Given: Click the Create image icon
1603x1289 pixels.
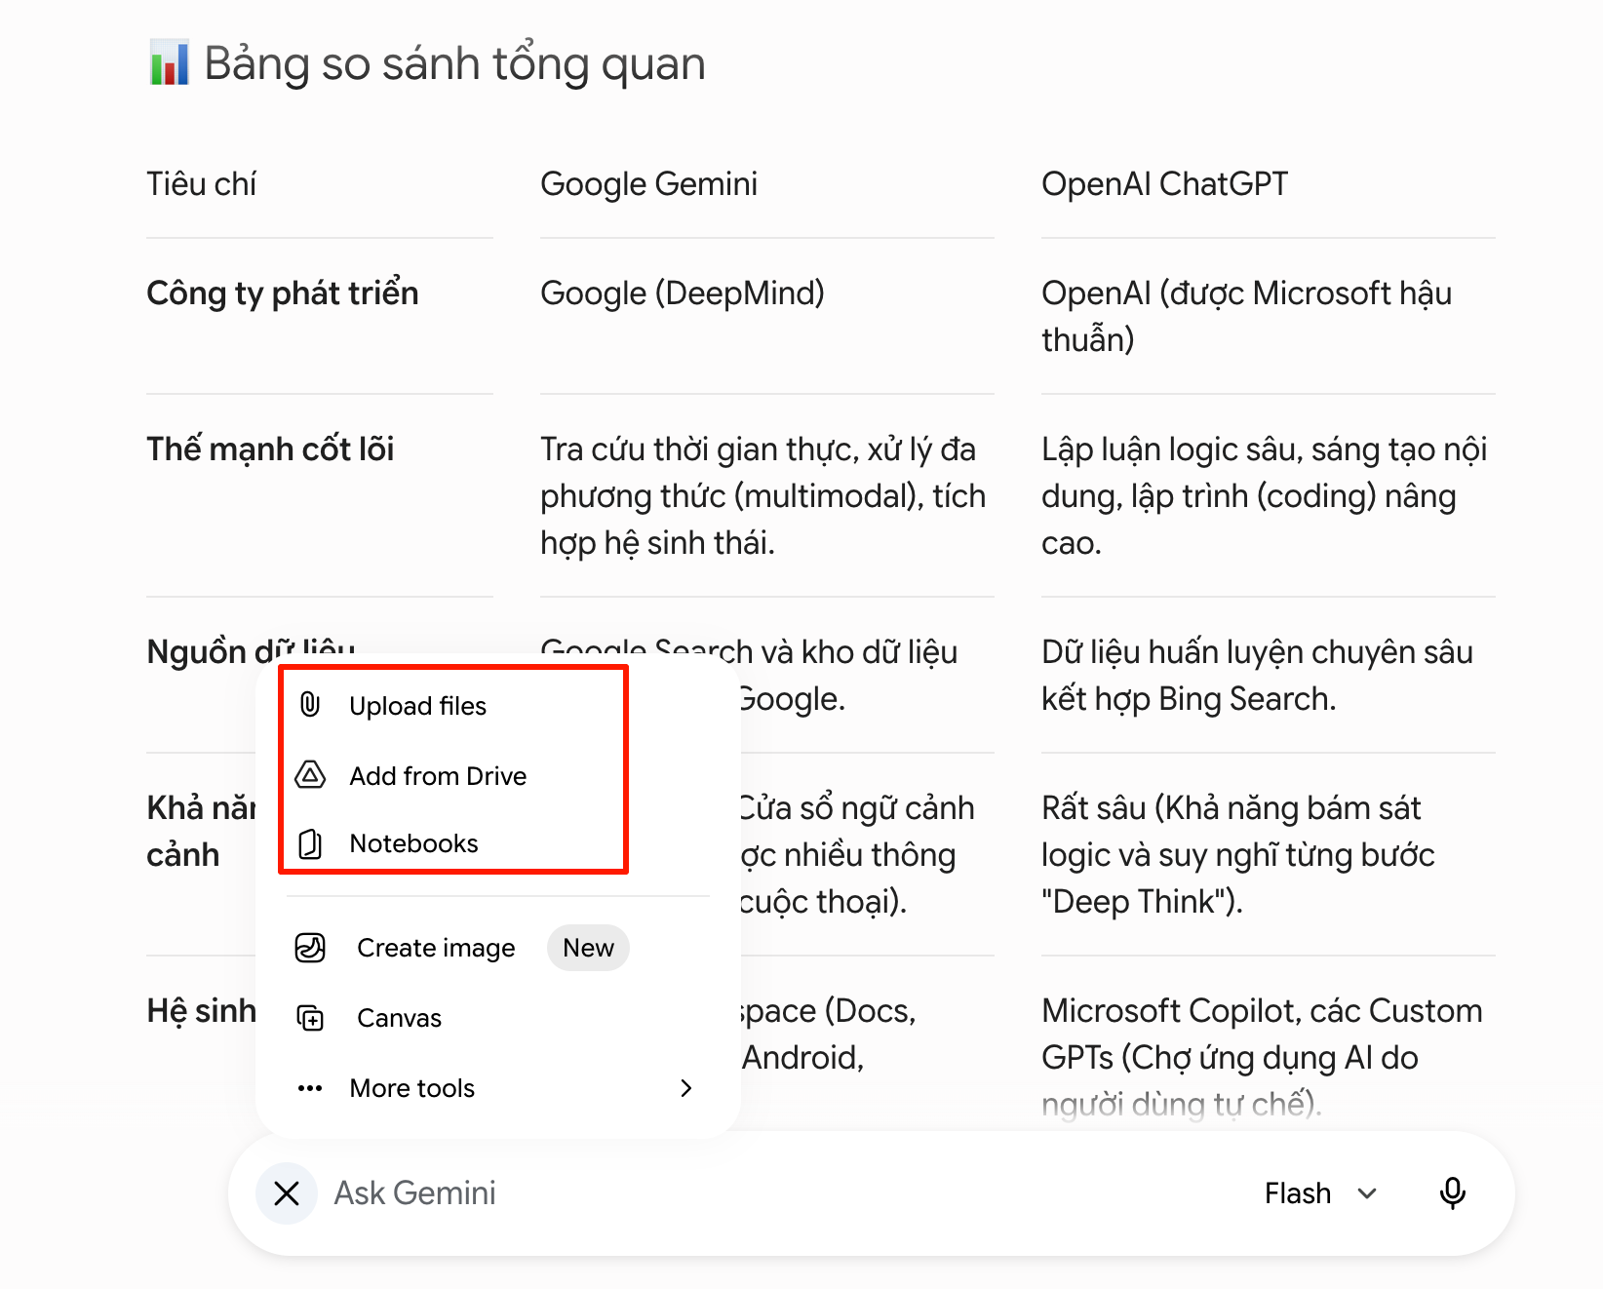Looking at the screenshot, I should coord(310,948).
